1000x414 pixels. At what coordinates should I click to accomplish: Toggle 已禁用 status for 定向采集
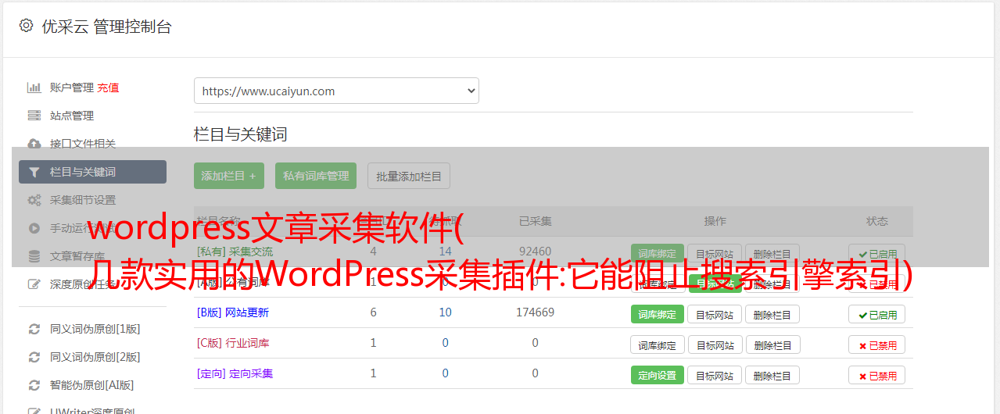tap(877, 375)
